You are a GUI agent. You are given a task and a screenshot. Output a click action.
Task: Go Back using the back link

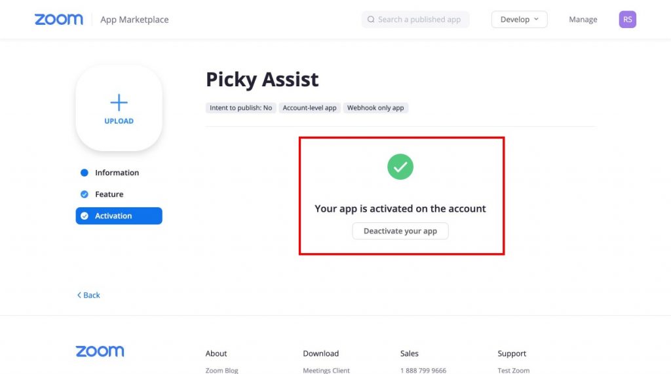click(x=88, y=295)
